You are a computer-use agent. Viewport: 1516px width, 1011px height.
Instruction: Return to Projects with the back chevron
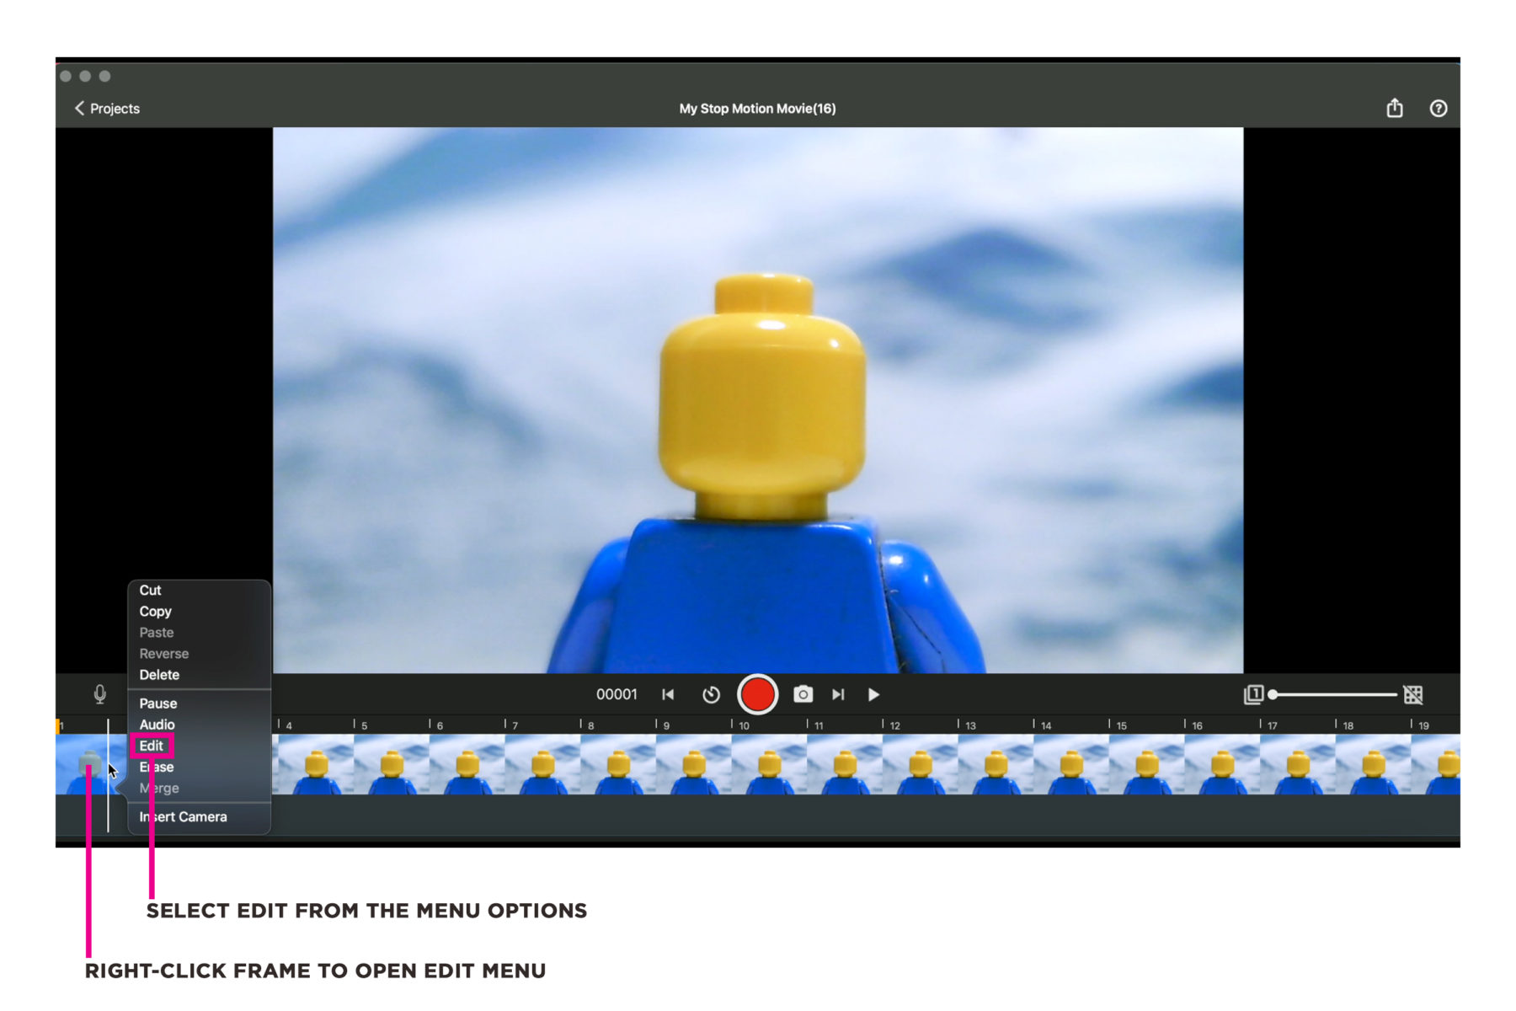click(x=106, y=108)
